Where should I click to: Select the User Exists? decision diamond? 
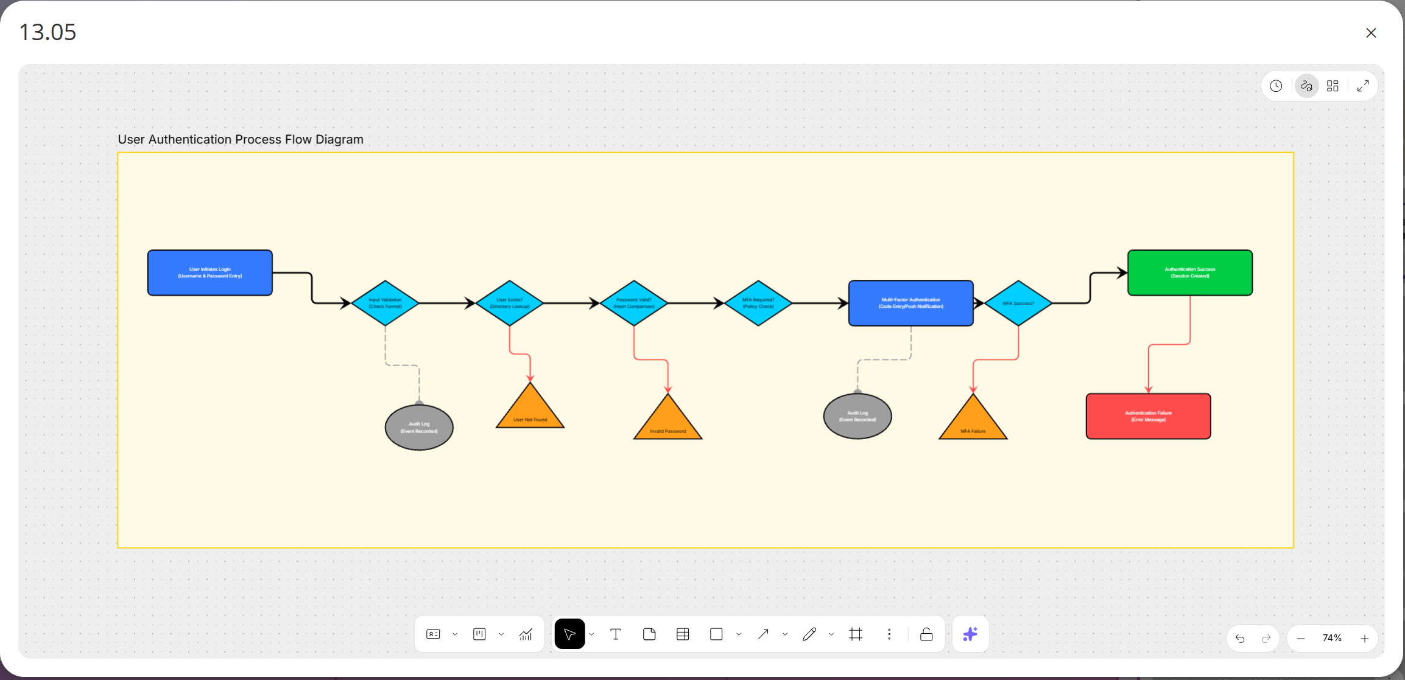510,303
